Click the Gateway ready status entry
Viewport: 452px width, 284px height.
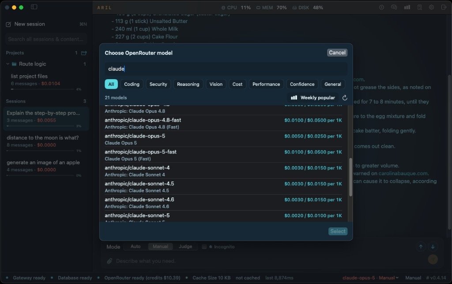[x=29, y=278]
